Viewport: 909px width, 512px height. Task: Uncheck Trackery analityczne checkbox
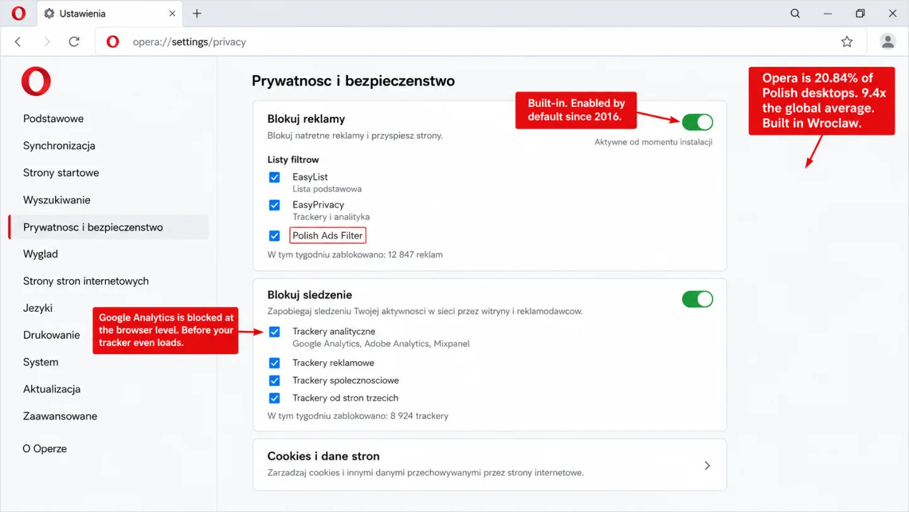click(x=275, y=331)
